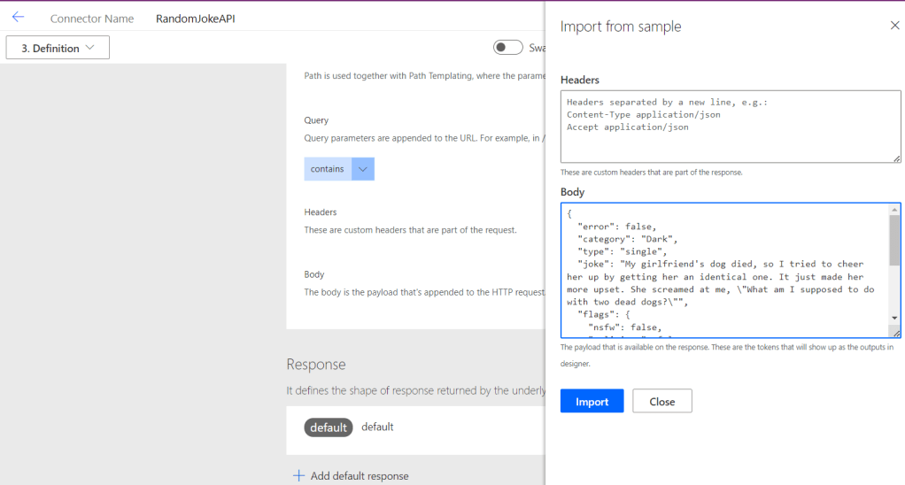Click the RandomJokeAPI connector name field
This screenshot has width=905, height=485.
(196, 19)
